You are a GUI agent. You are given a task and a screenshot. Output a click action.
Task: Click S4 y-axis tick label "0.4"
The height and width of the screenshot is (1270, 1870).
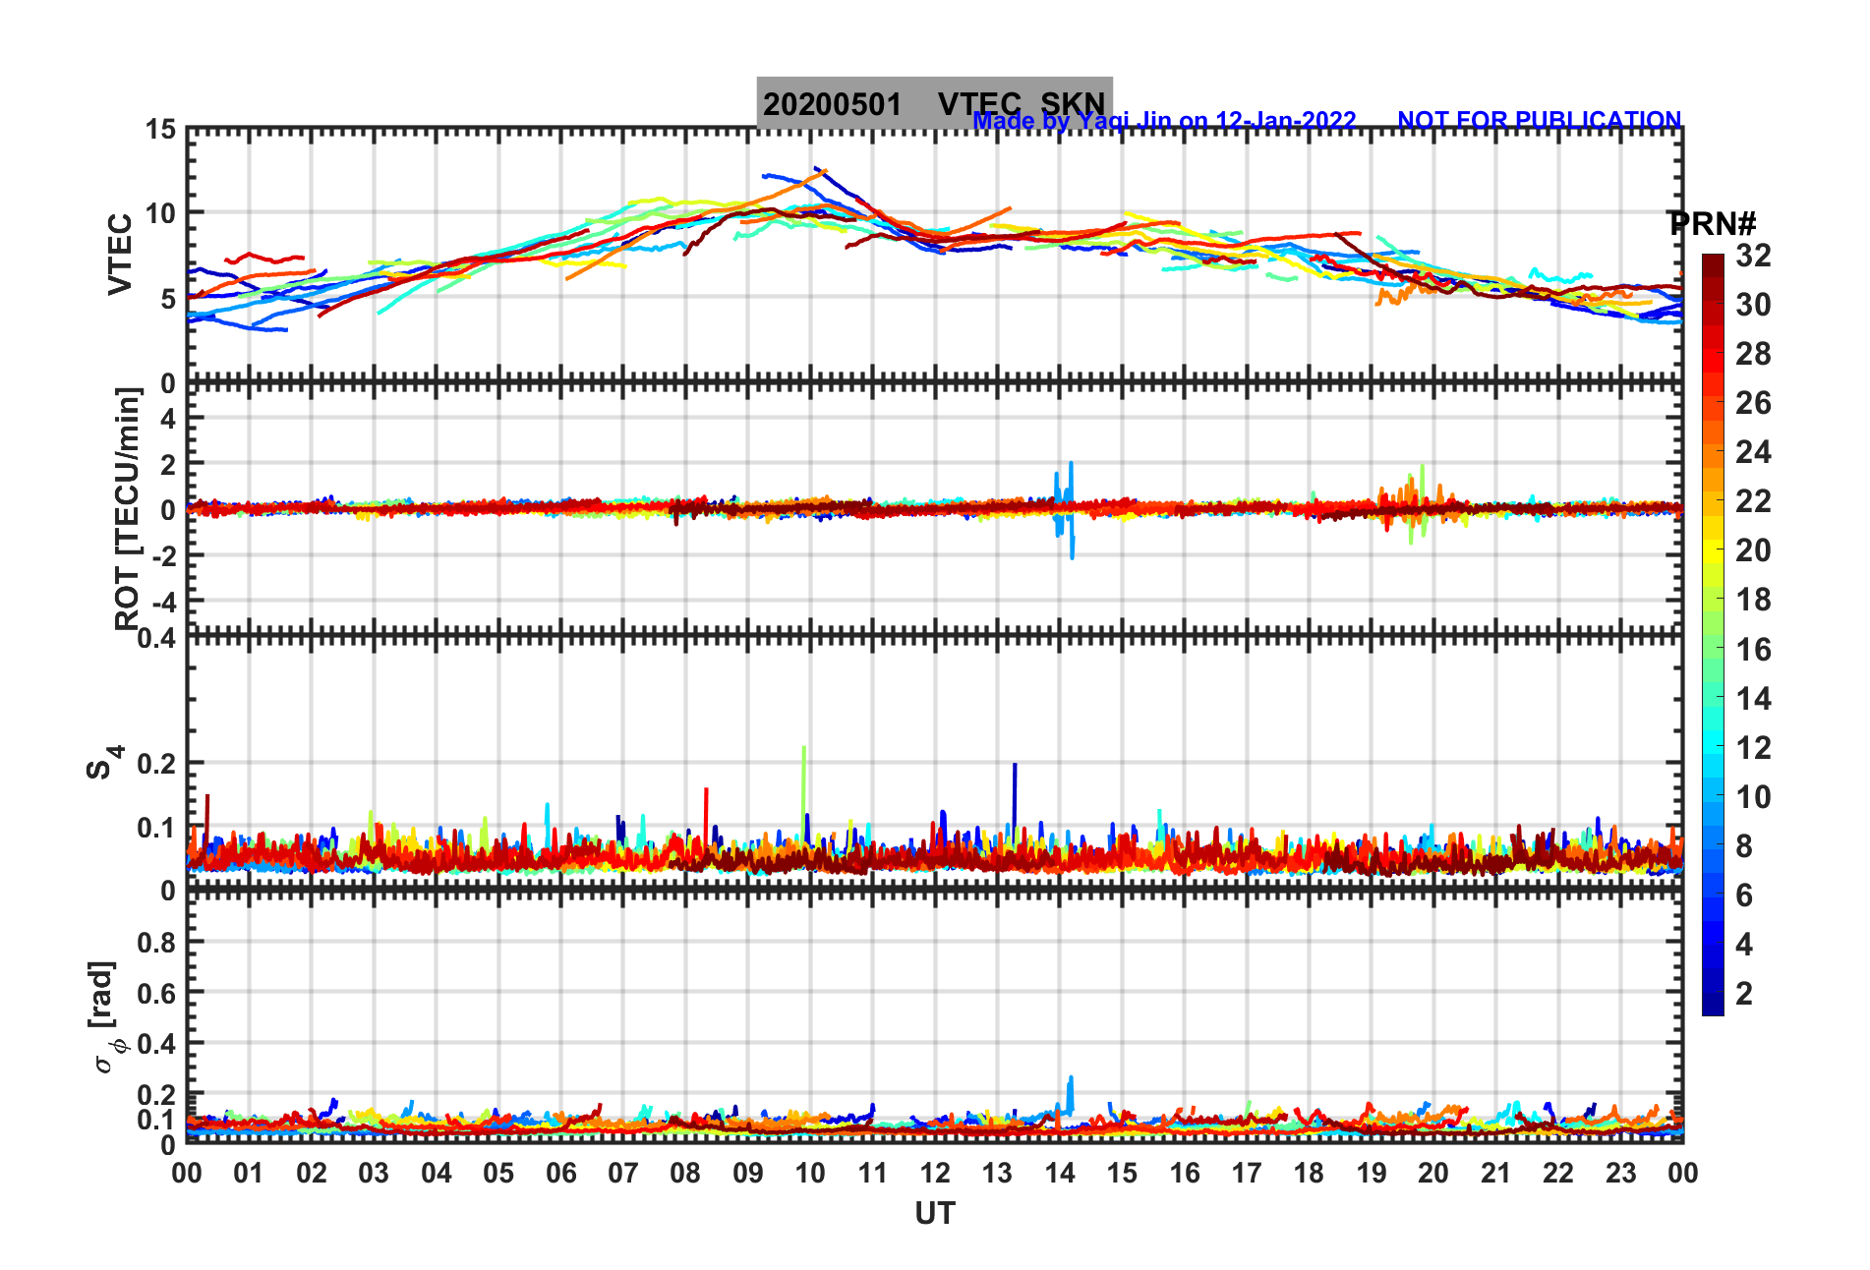(157, 639)
